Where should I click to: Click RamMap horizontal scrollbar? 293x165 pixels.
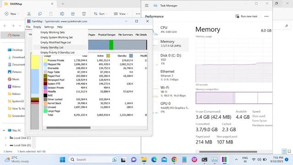pos(68,128)
